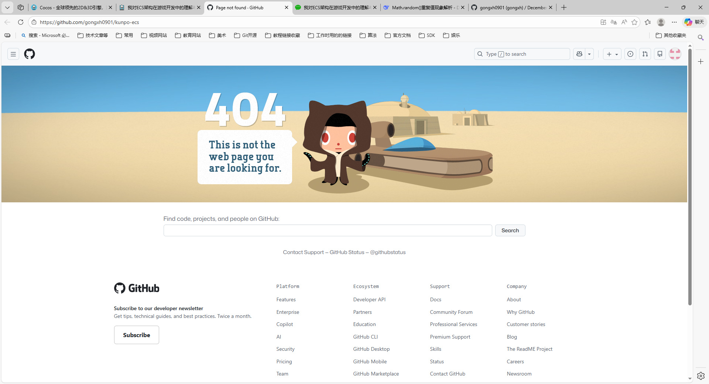Focus the GitHub header search box

pos(522,54)
